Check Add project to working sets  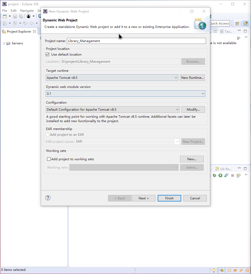(x=49, y=159)
